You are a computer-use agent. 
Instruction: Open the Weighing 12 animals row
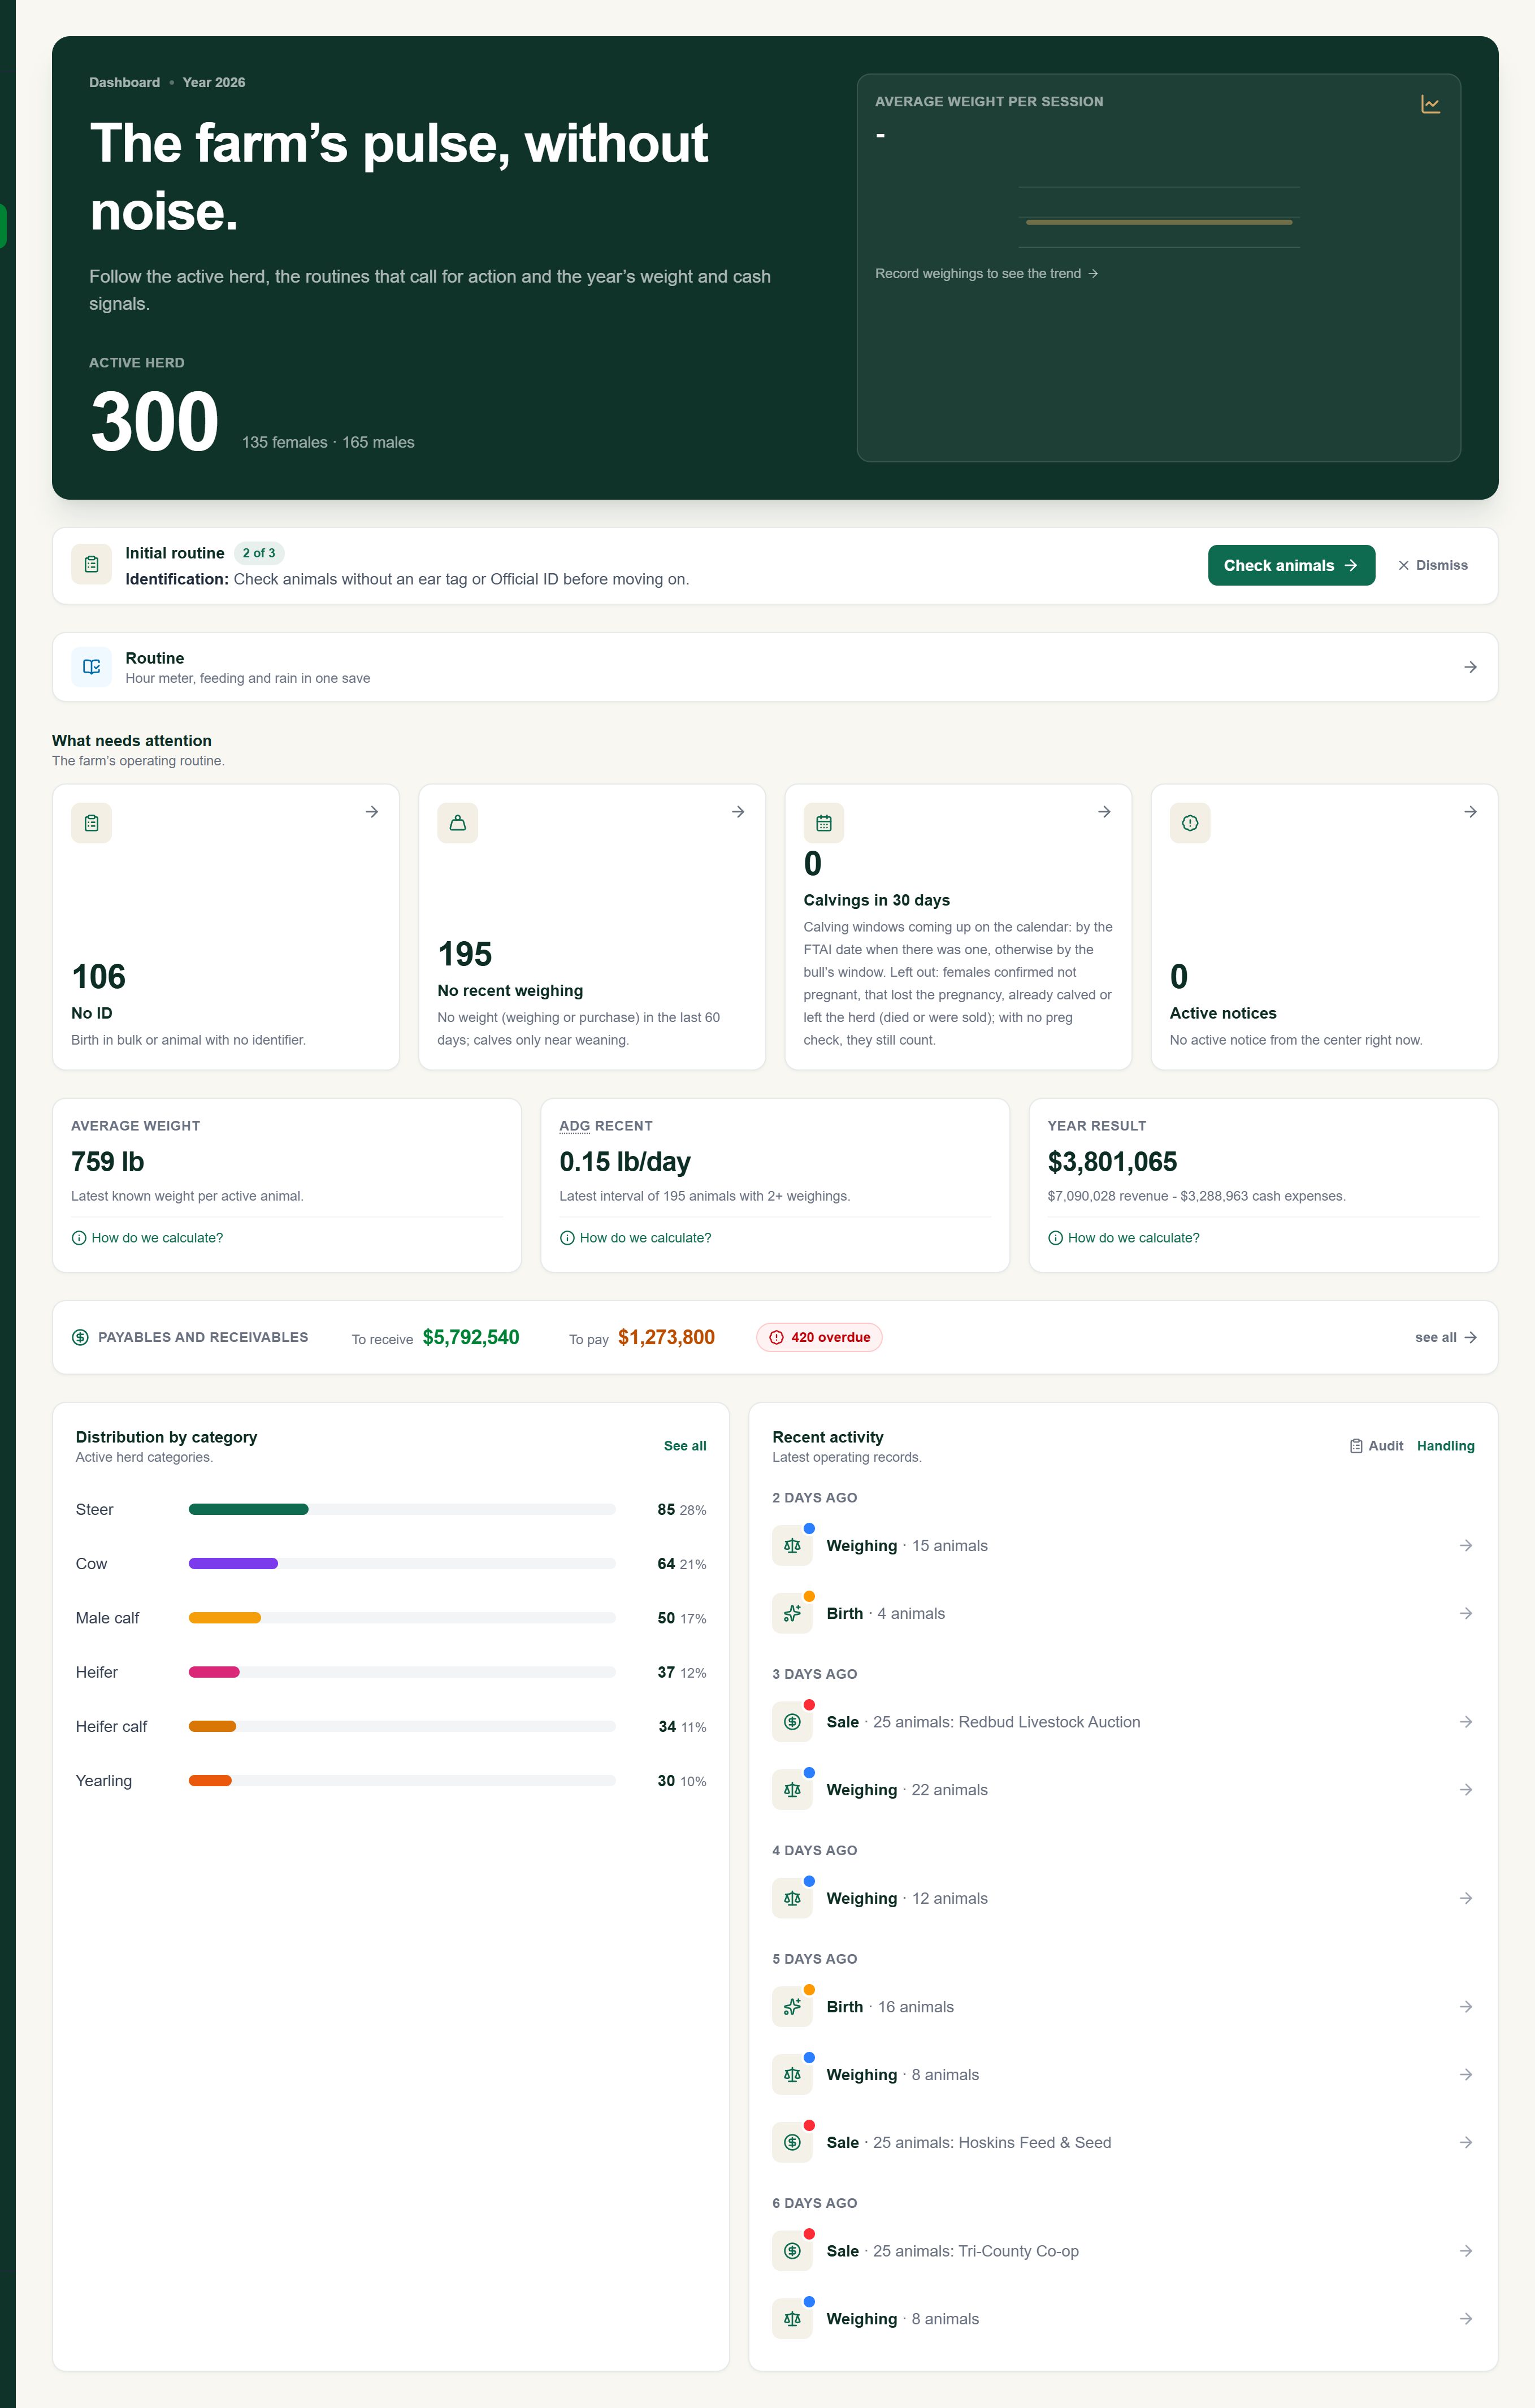click(x=1123, y=1898)
